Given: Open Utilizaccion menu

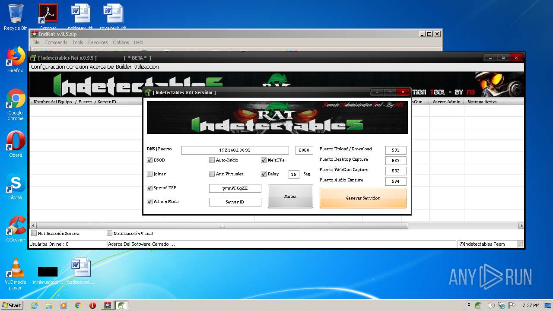Looking at the screenshot, I should 146,67.
